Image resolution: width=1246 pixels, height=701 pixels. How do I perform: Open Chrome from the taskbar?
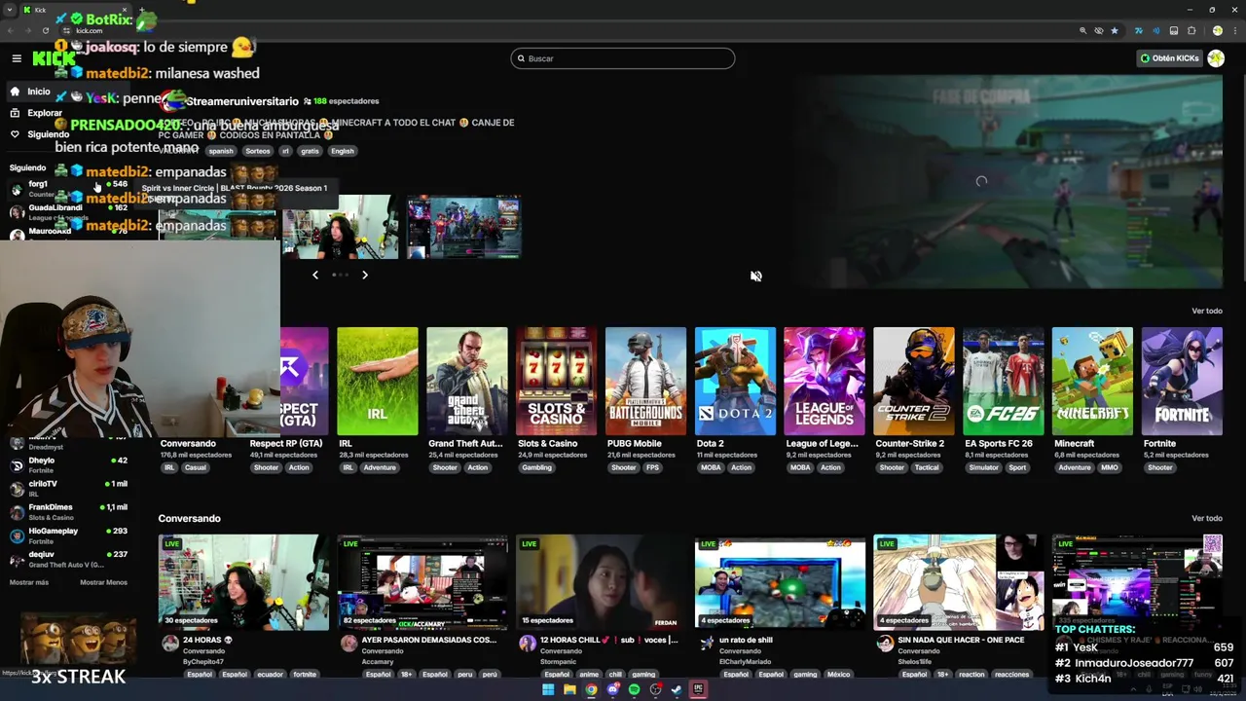(591, 689)
